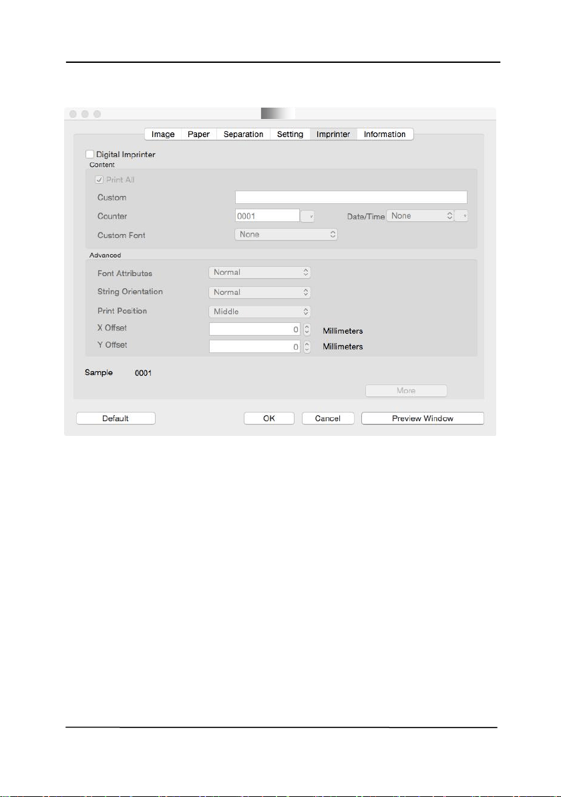This screenshot has height=797, width=561.
Task: Switch to the Image tab
Action: pyautogui.click(x=163, y=134)
